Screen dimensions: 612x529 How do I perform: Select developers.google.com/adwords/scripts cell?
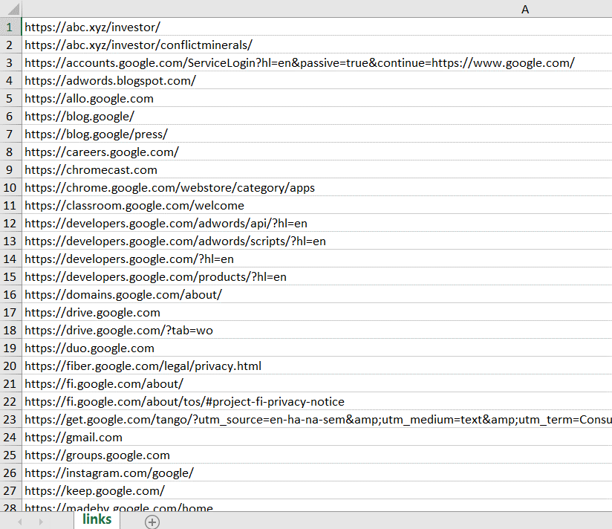click(317, 241)
